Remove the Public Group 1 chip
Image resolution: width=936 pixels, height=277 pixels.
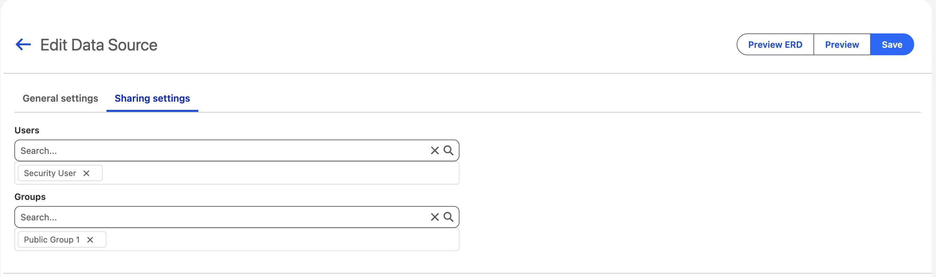90,239
